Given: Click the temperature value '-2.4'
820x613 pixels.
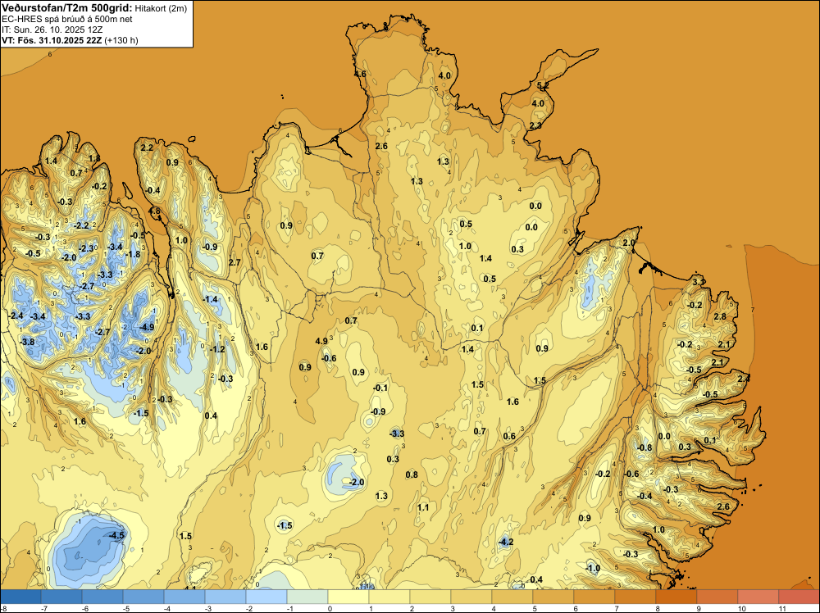Looking at the screenshot, I should 16,316.
